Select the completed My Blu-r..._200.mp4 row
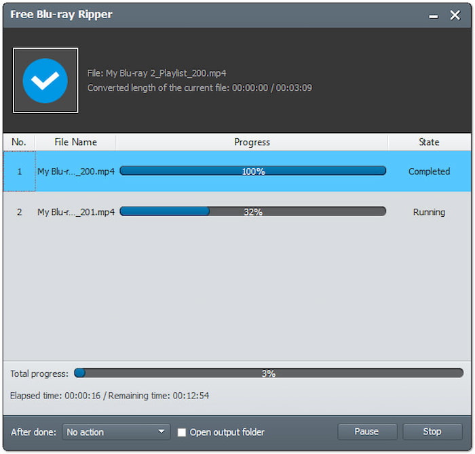475x454 pixels. pyautogui.click(x=75, y=171)
